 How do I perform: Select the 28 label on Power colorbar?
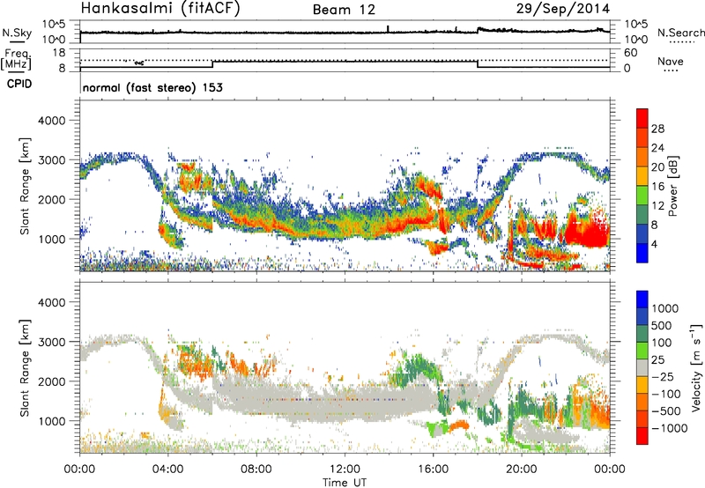(x=657, y=129)
